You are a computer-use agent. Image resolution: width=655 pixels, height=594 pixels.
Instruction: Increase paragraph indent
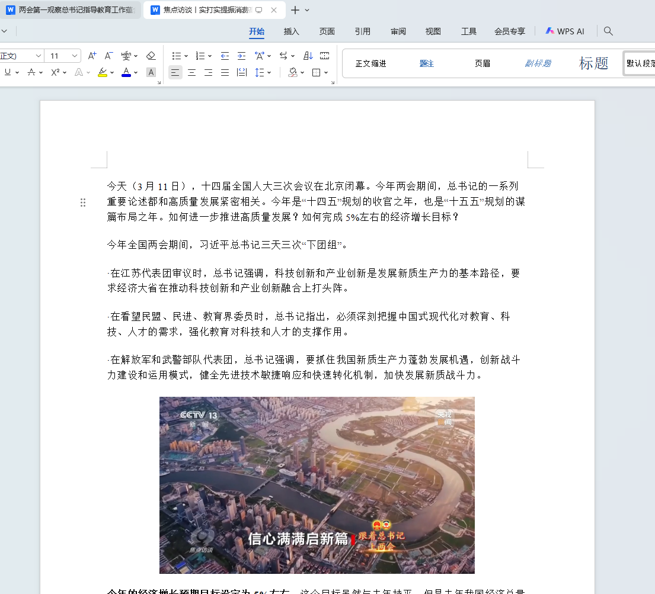point(241,56)
